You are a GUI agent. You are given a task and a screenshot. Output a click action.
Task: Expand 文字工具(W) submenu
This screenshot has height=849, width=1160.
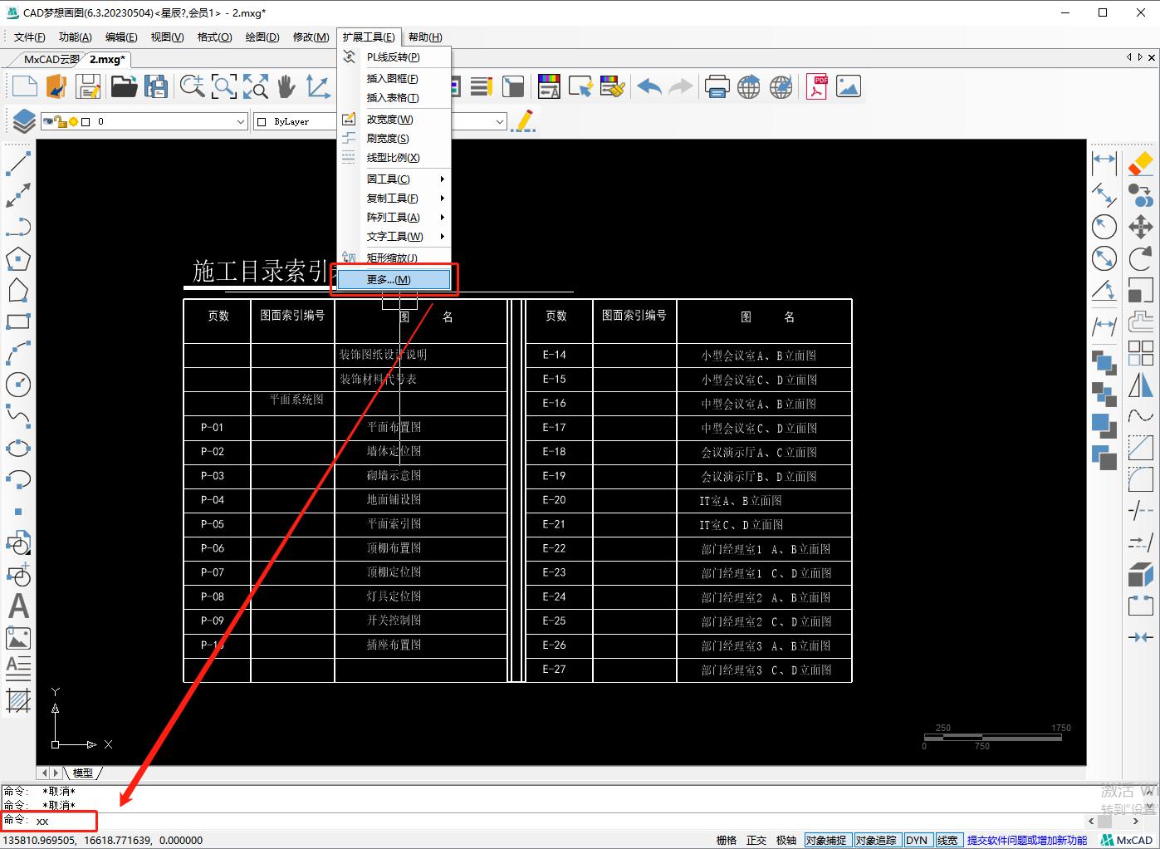click(394, 237)
